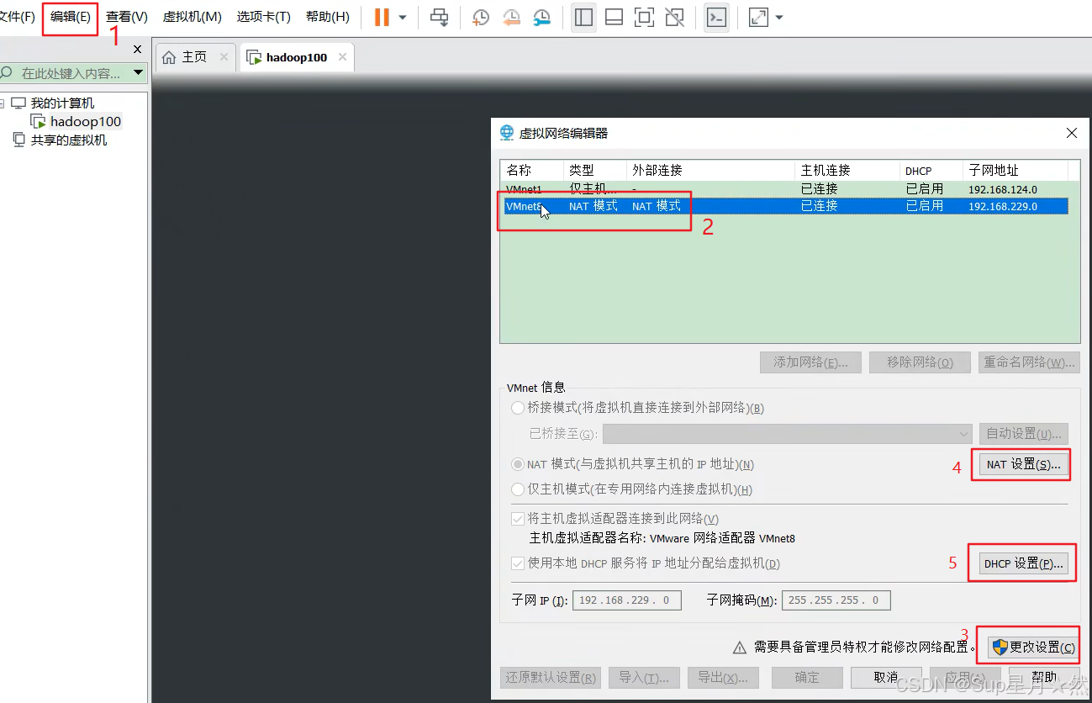Open the 已桥接至 adapter dropdown
Image resolution: width=1092 pixels, height=703 pixels.
(x=787, y=434)
